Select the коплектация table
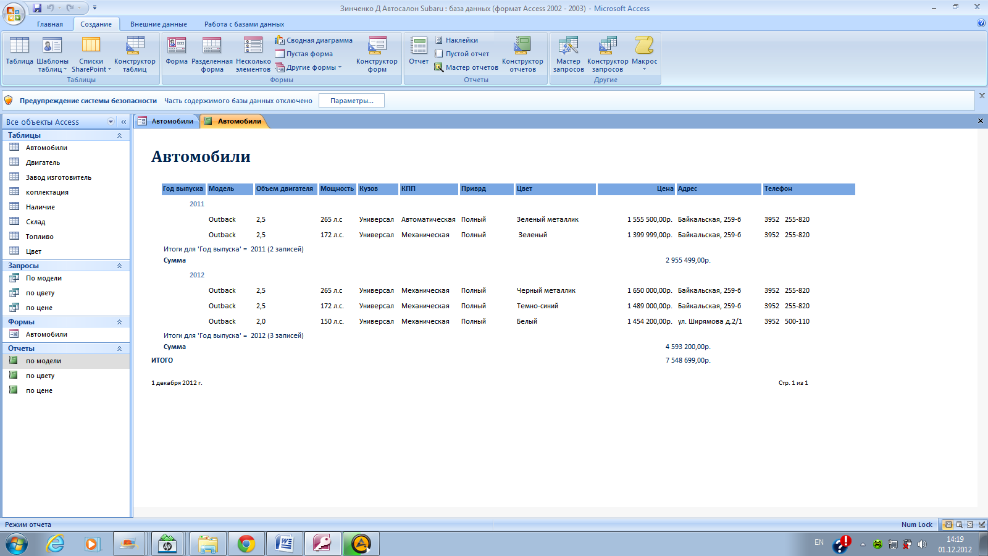 (x=66, y=192)
